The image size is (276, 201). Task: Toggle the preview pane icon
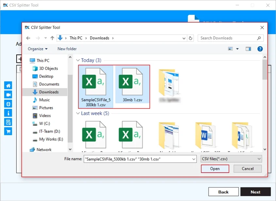point(248,48)
